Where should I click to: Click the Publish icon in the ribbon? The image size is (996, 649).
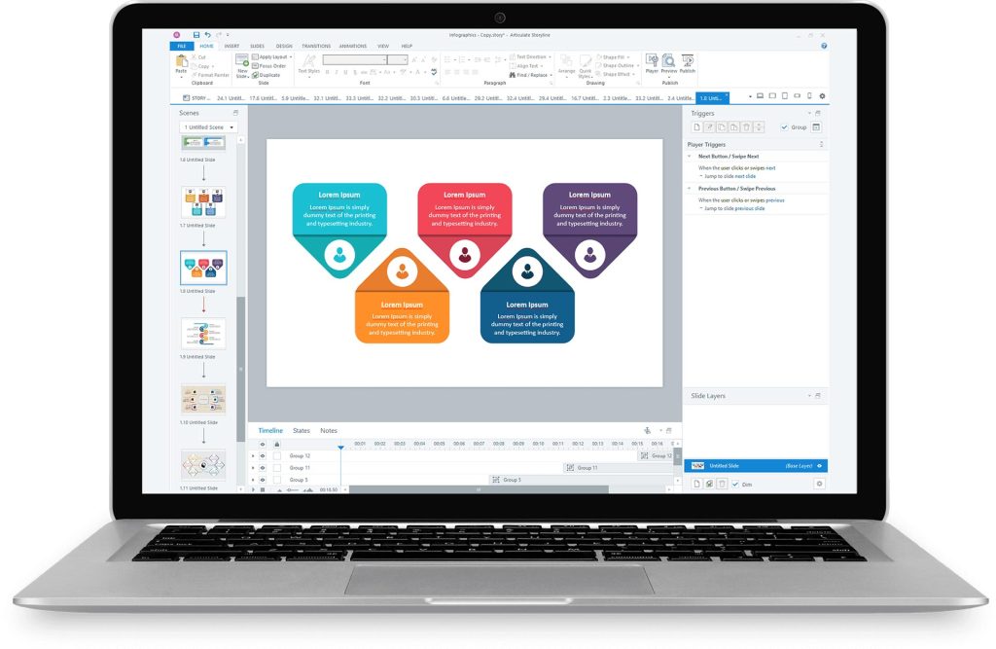[x=687, y=62]
